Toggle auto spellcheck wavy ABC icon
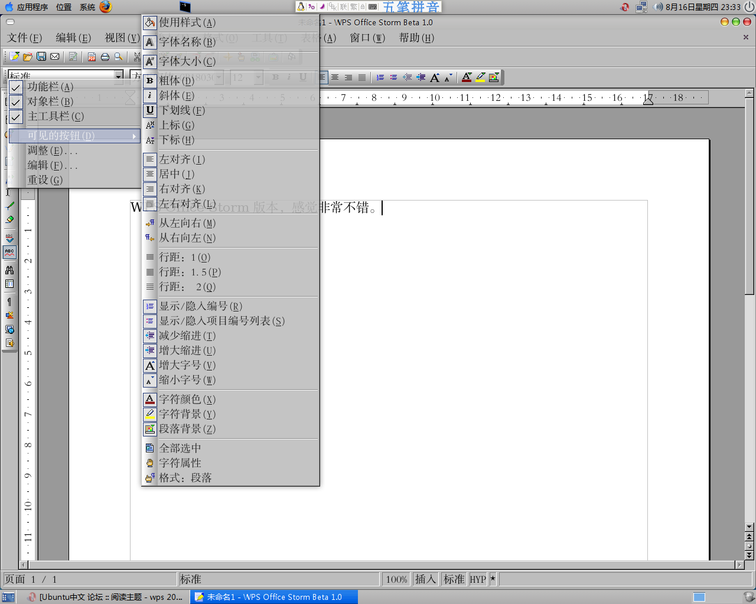The image size is (756, 604). coord(9,252)
